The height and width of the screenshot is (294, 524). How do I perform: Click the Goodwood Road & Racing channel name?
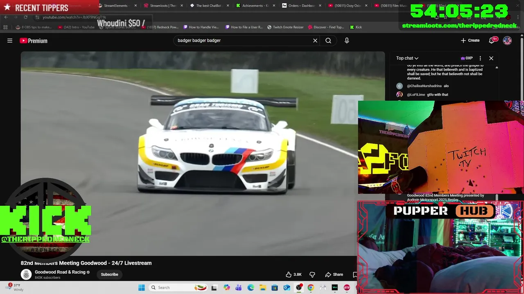click(60, 272)
